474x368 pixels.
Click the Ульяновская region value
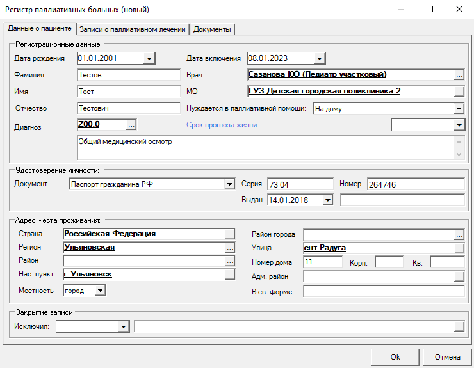[x=89, y=247]
